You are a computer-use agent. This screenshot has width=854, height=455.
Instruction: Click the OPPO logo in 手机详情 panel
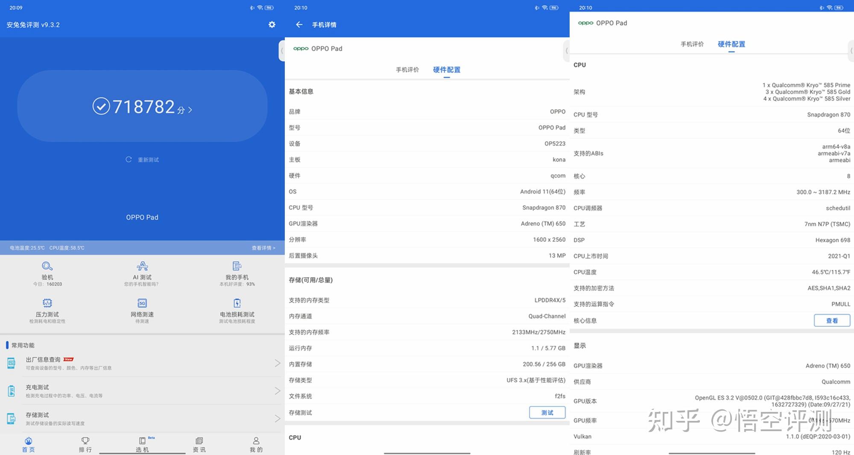[x=301, y=49]
